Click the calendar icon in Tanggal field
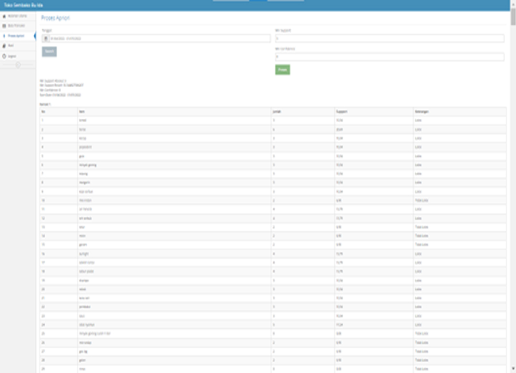This screenshot has height=373, width=516. point(46,38)
